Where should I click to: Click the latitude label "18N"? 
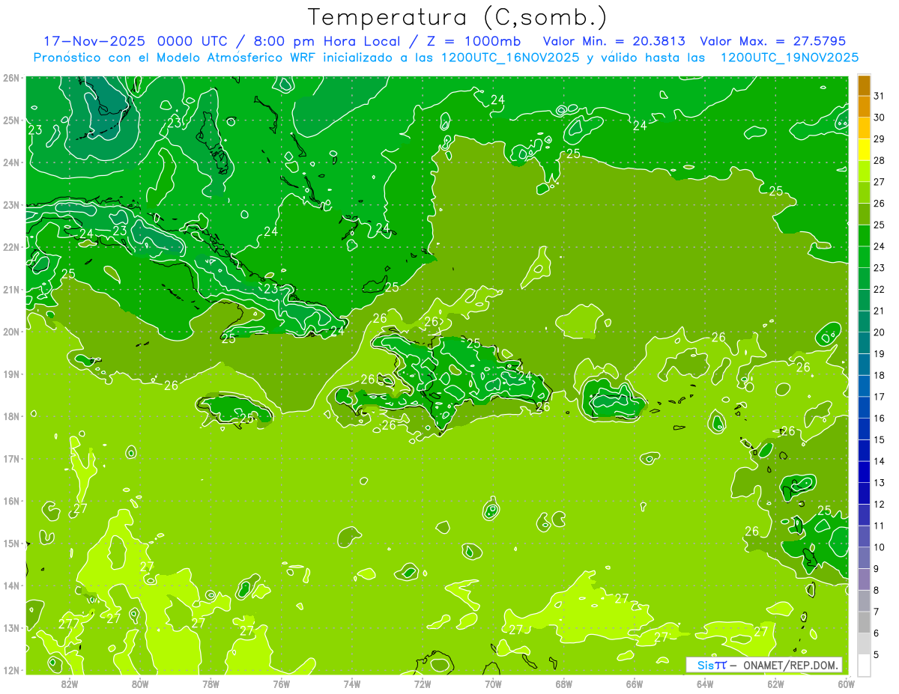(12, 416)
